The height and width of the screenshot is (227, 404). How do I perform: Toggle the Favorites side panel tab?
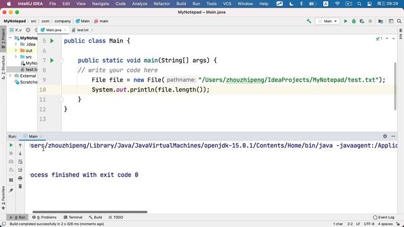tap(3, 197)
